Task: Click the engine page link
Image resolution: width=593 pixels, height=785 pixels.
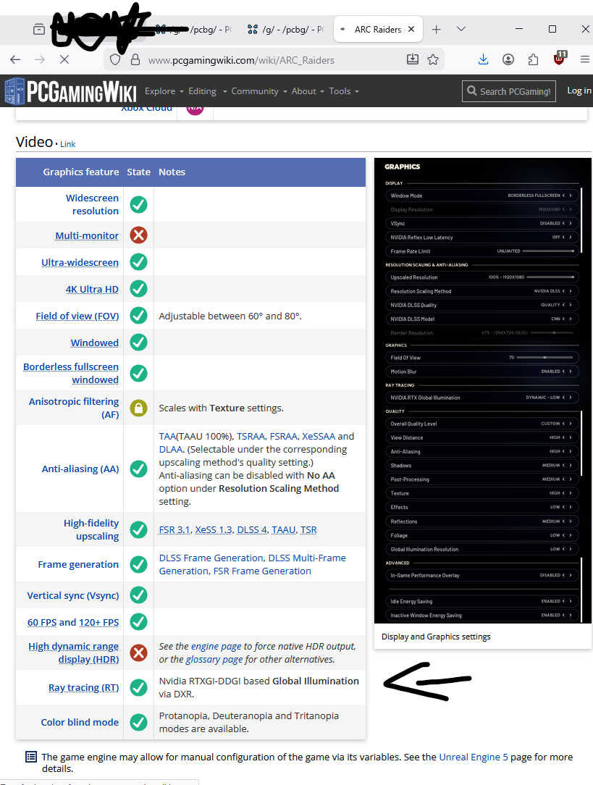Action: pos(216,647)
